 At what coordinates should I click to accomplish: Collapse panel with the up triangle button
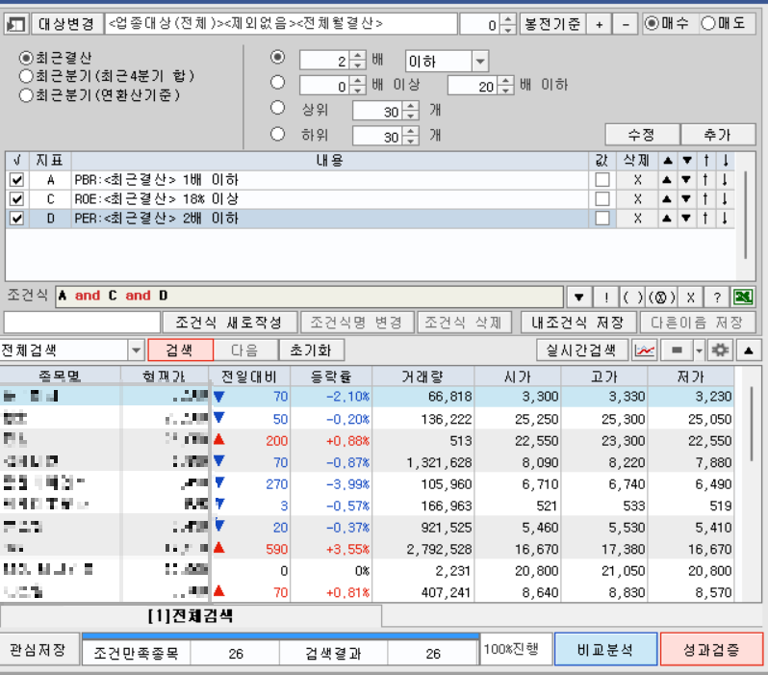(748, 350)
